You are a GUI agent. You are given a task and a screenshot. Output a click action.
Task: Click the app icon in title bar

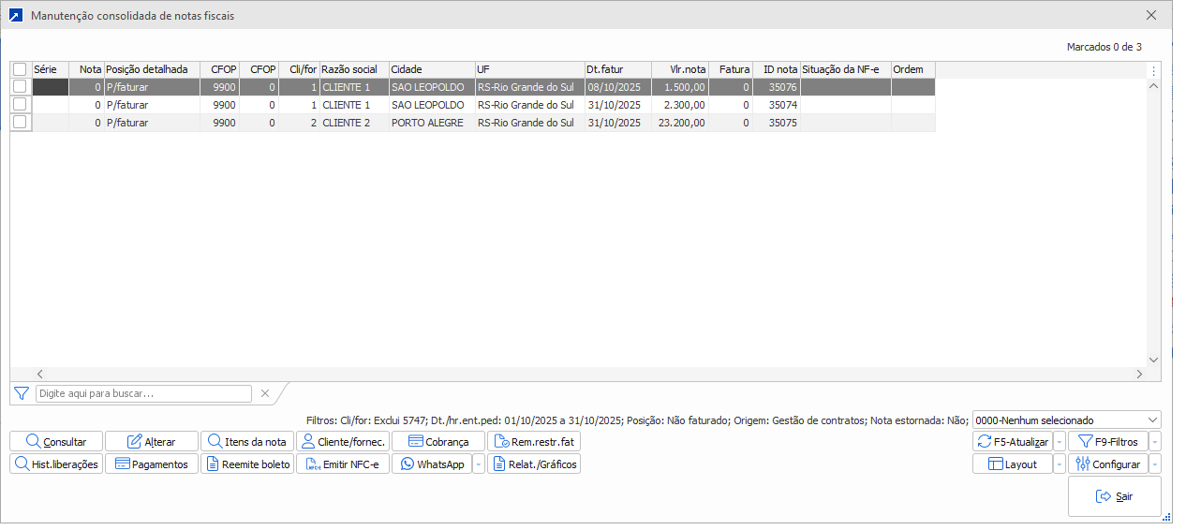[x=15, y=15]
